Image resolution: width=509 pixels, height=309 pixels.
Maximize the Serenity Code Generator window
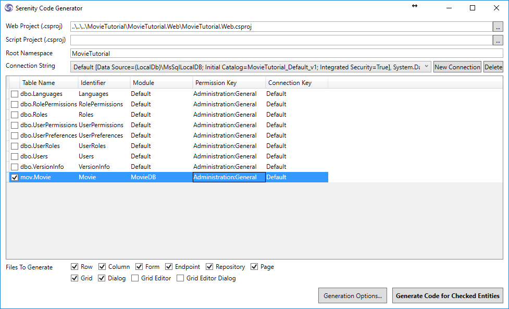pyautogui.click(x=473, y=8)
